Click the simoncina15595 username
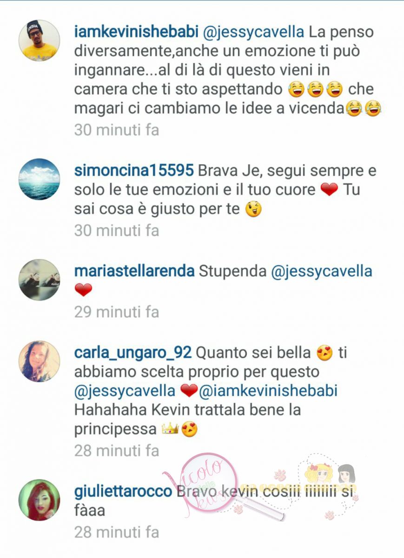The width and height of the screenshot is (404, 558). coord(134,171)
